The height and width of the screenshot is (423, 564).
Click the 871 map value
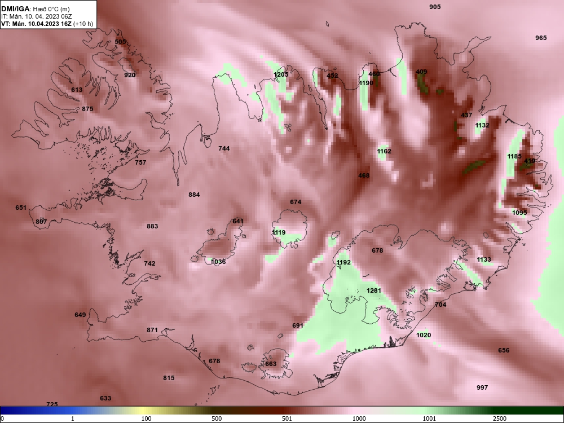[152, 330]
